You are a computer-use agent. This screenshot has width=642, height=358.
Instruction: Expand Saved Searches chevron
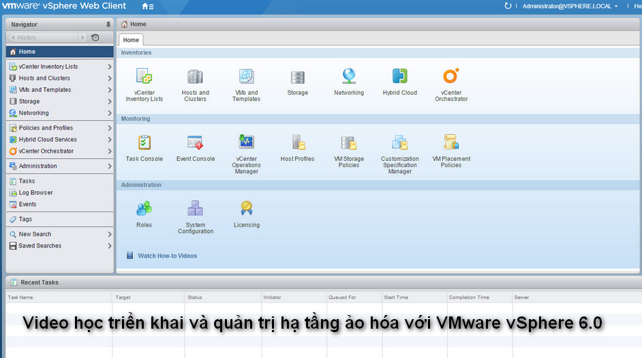109,245
